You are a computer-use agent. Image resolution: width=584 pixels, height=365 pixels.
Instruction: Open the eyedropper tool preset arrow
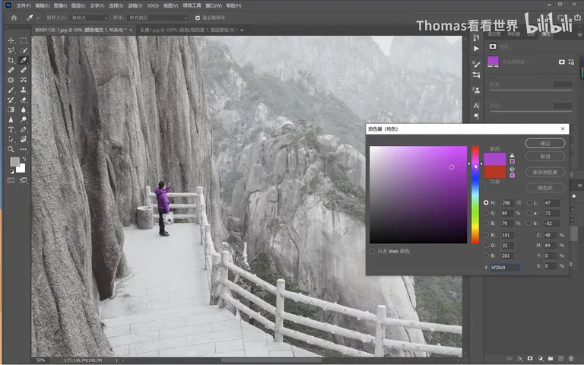pos(37,18)
